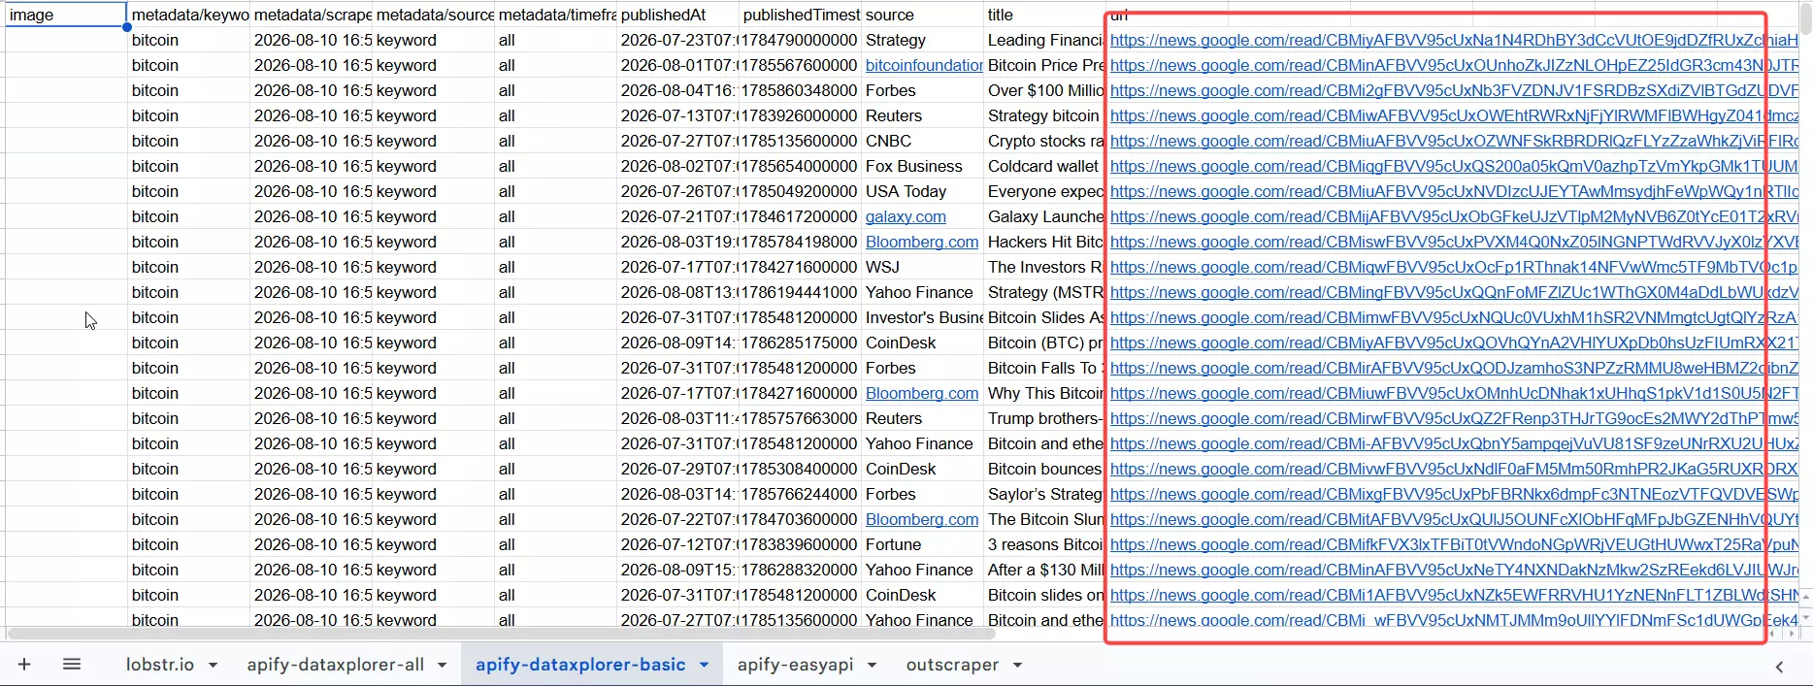The image size is (1813, 686).
Task: Select the 2026-08-08T13 publishedAt cell
Action: point(678,292)
